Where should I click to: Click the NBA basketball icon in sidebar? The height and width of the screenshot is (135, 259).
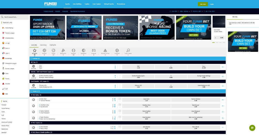(x=3, y=94)
